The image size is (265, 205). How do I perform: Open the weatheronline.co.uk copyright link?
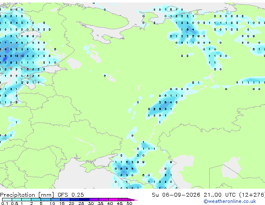[230, 201]
